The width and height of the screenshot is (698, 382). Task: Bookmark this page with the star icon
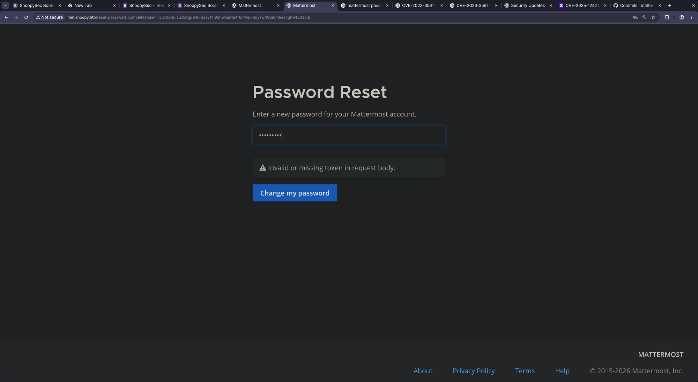coord(653,17)
